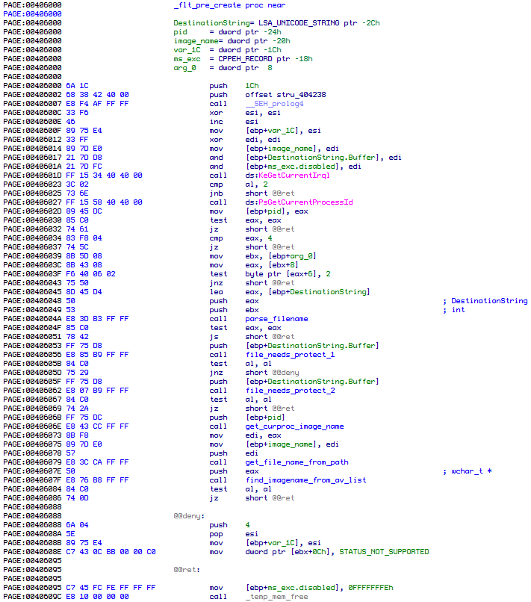531x602 pixels.
Task: Open the file_needs_protect_1 call target
Action: coord(290,354)
